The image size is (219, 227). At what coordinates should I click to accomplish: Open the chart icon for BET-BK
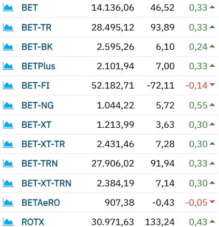(x=8, y=47)
